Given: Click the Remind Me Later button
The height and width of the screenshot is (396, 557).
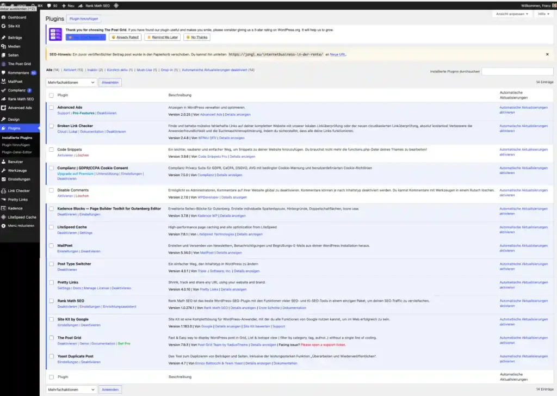Looking at the screenshot, I should [x=162, y=38].
